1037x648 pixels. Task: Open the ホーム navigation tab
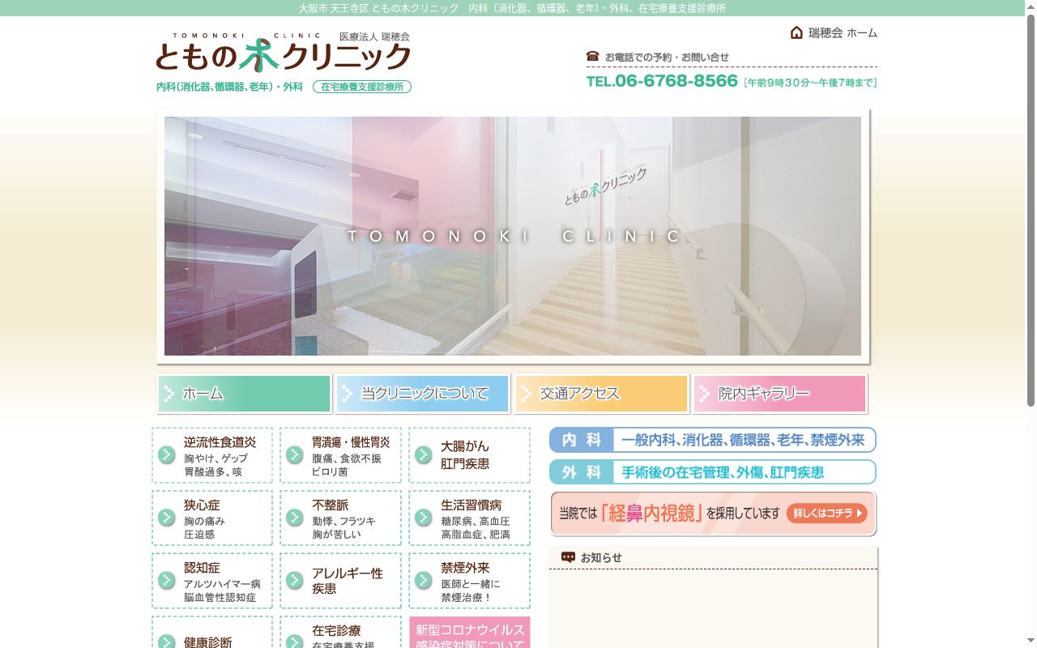point(244,394)
